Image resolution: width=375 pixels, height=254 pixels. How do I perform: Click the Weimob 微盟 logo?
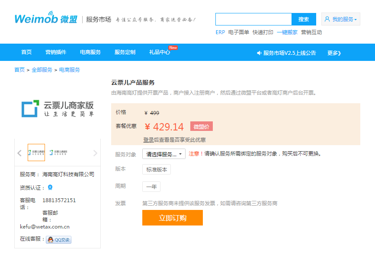pyautogui.click(x=46, y=18)
